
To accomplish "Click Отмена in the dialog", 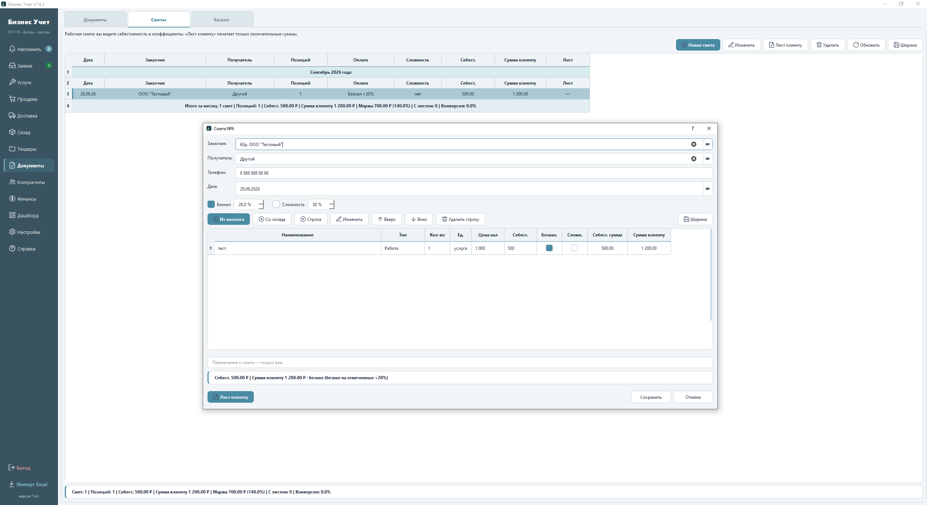I will (693, 397).
